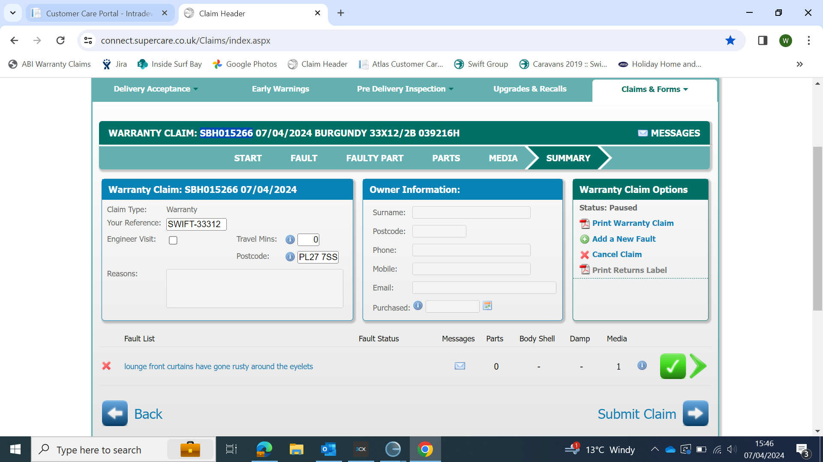Click the Reasons text area
This screenshot has height=462, width=823.
click(x=255, y=288)
